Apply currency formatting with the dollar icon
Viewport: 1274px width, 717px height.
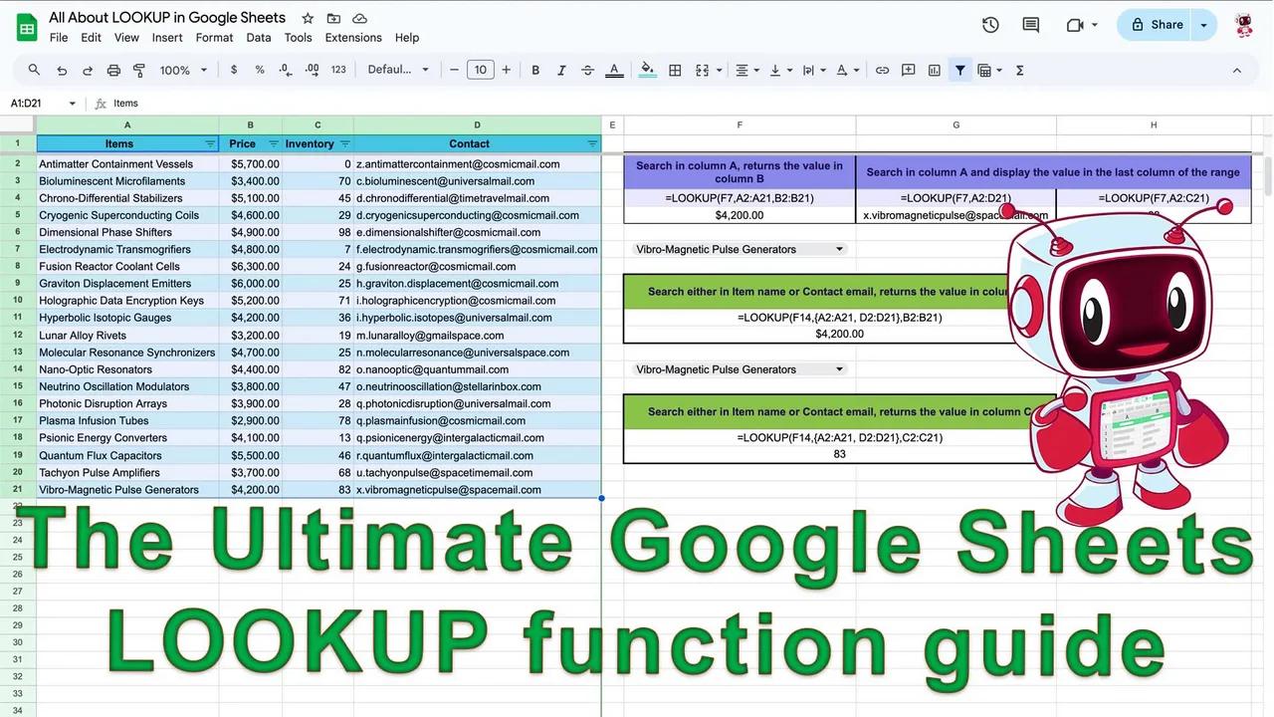(232, 70)
